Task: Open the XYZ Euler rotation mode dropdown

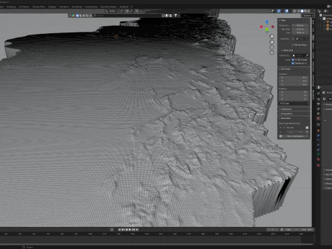Action: click(294, 104)
